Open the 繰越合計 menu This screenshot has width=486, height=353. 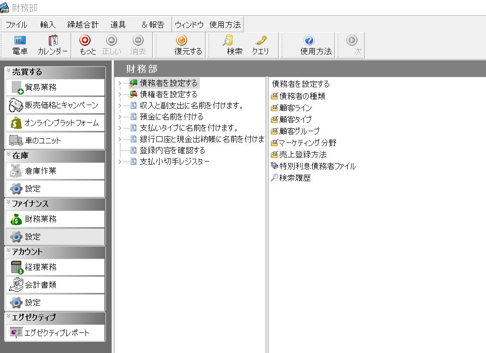83,25
